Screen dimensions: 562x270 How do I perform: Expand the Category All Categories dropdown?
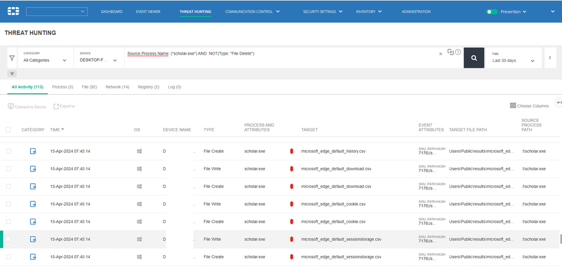click(45, 60)
